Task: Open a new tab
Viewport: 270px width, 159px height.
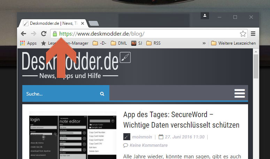Action: 93,23
